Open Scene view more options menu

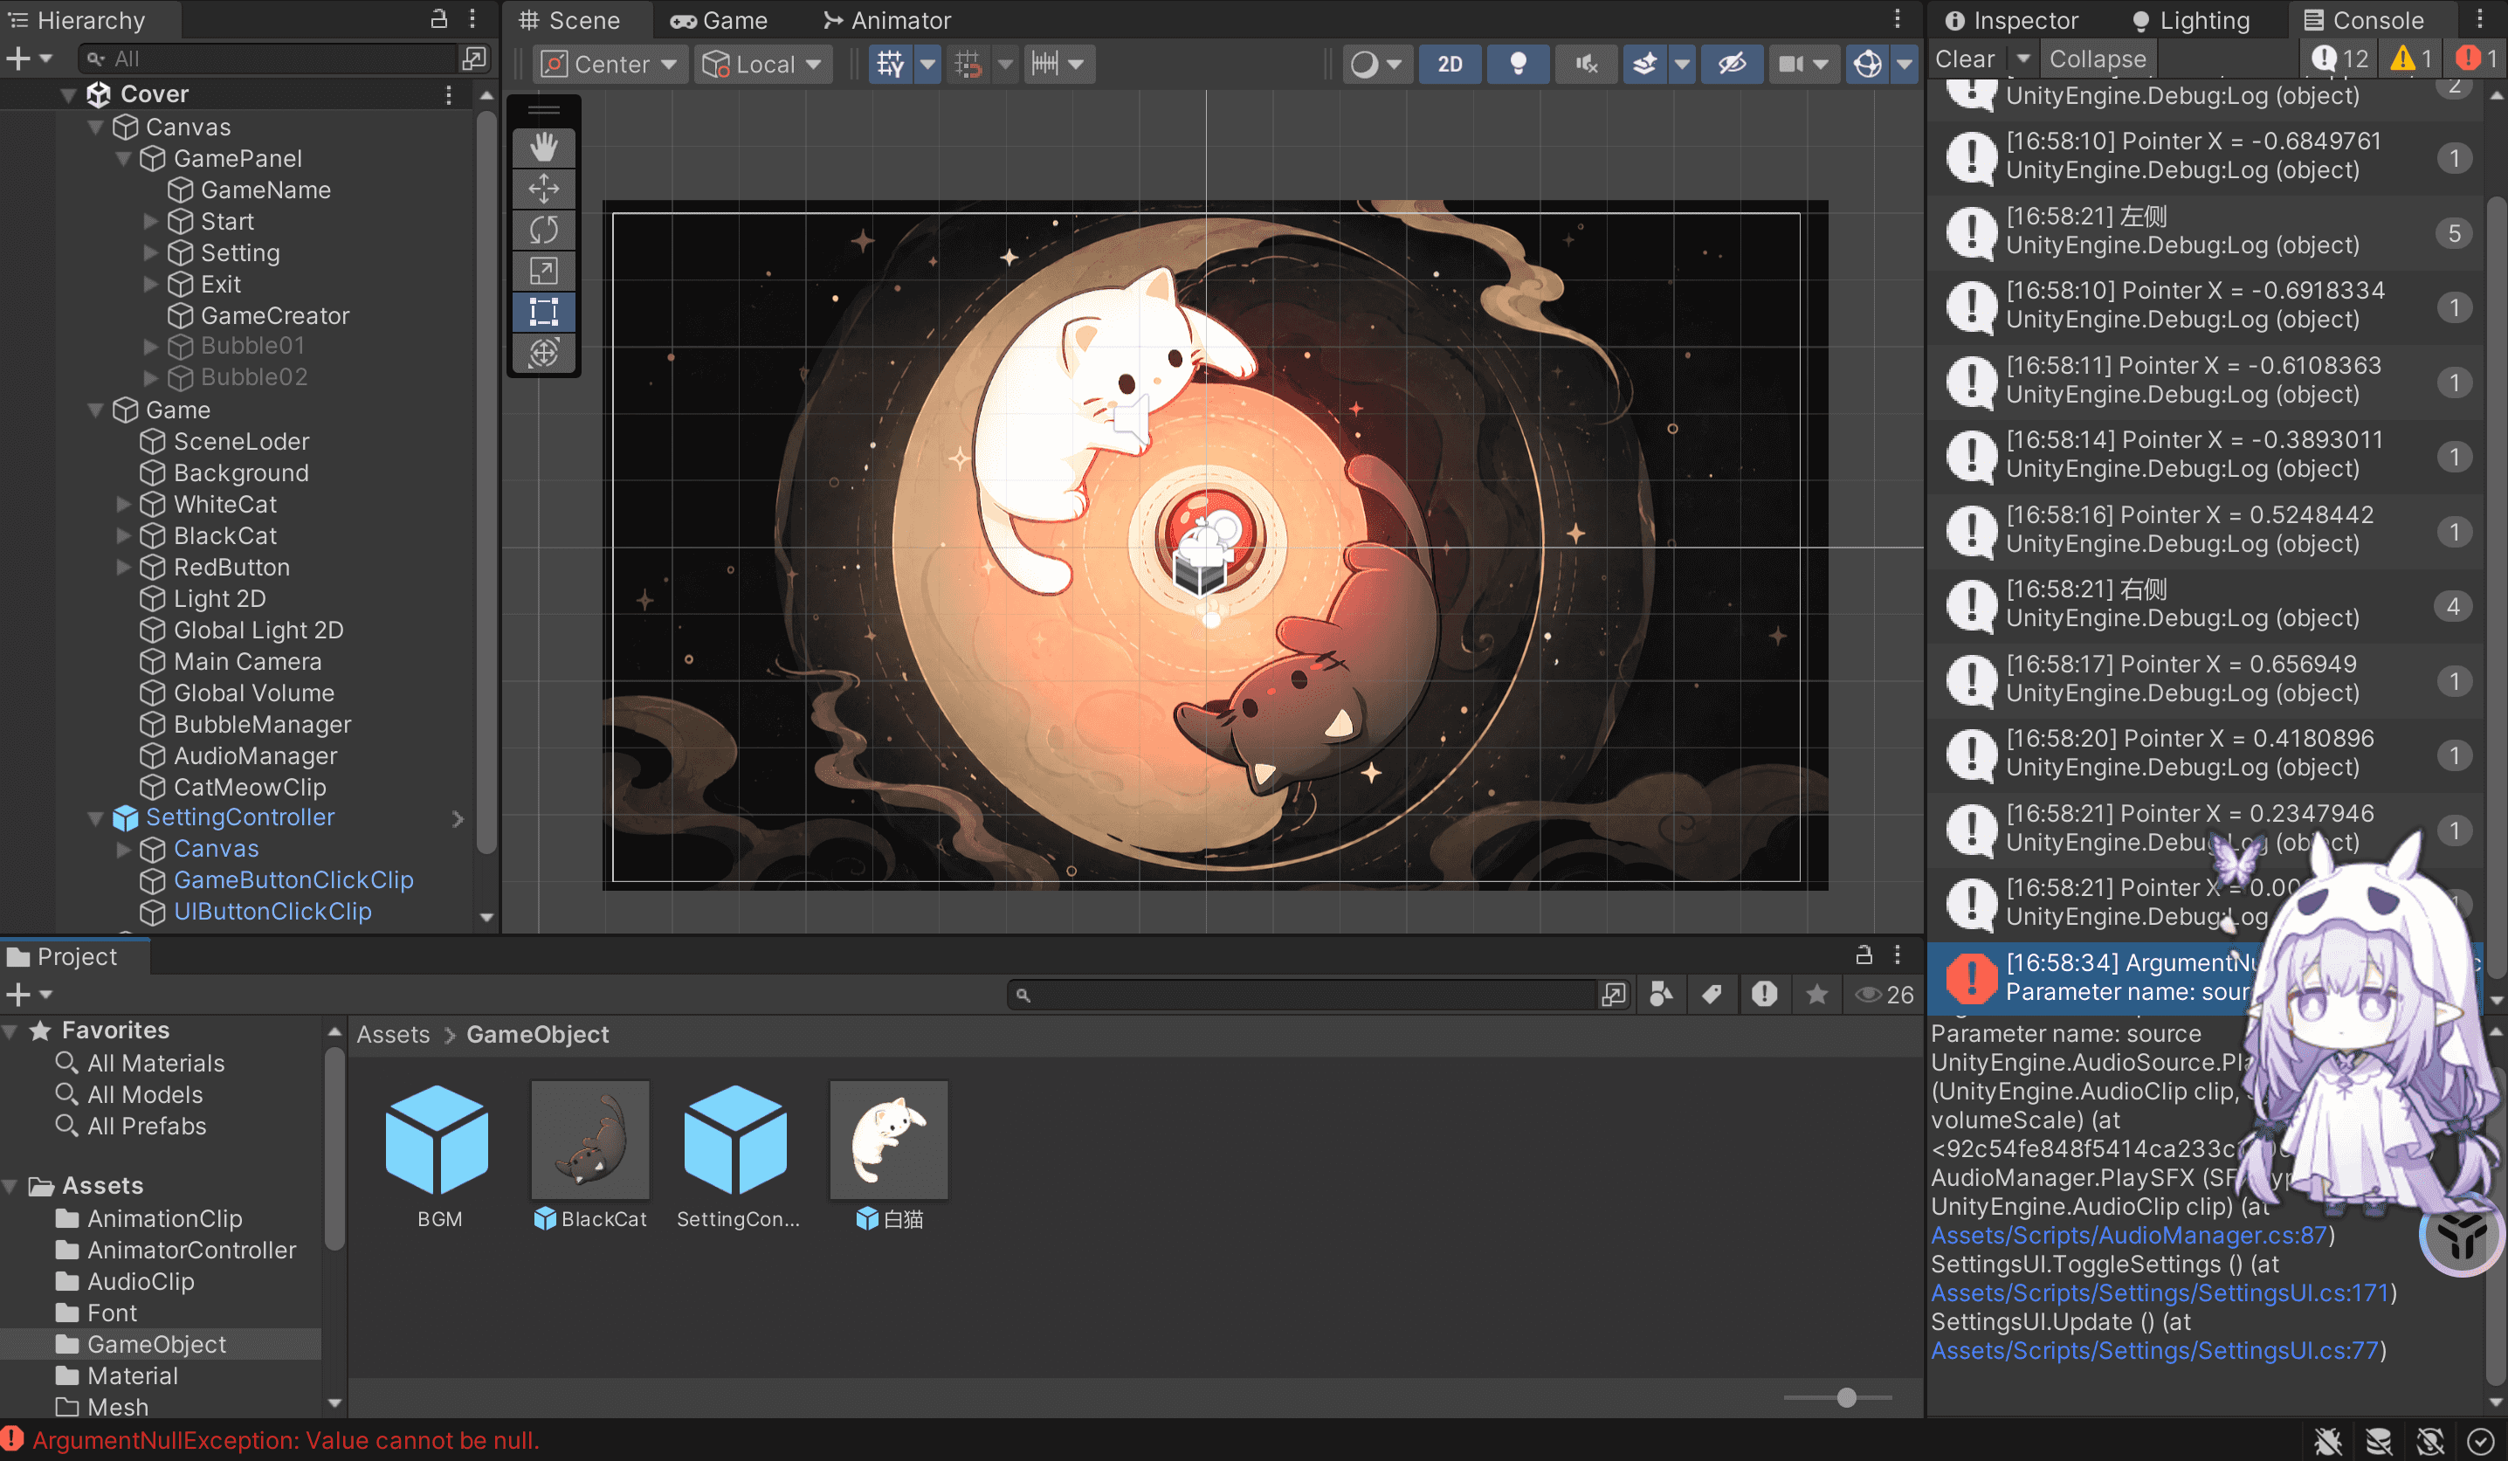[x=1898, y=19]
